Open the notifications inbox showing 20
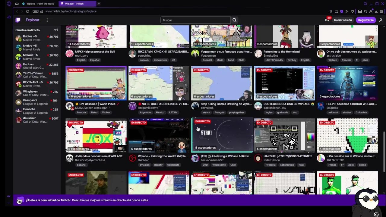 (x=327, y=20)
